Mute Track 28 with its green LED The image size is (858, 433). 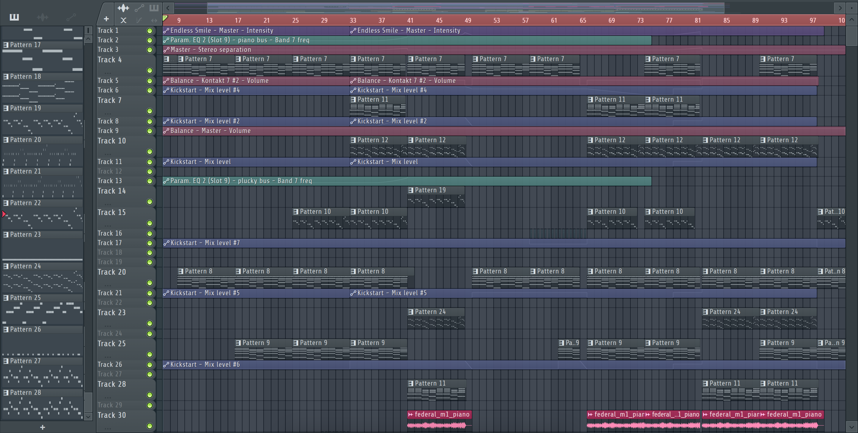[x=150, y=395]
